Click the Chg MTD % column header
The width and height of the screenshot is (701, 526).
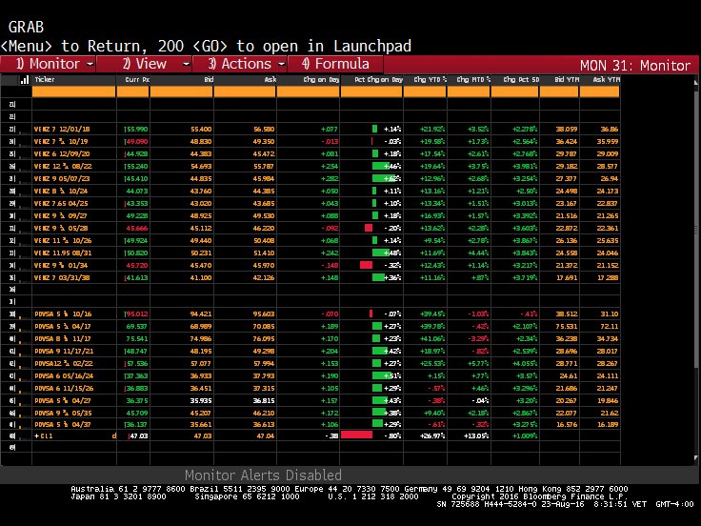pyautogui.click(x=473, y=80)
